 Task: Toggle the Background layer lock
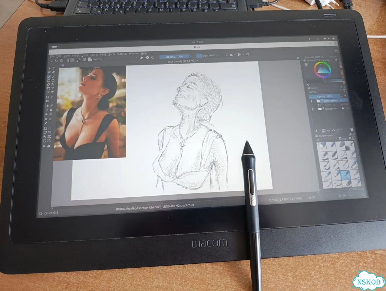pyautogui.click(x=343, y=108)
